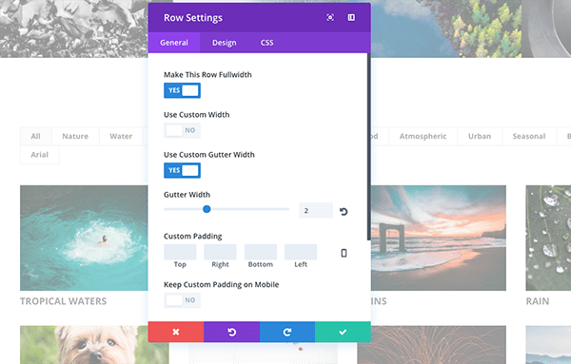Redo with the blue bottom bar button
Viewport: 571px width, 364px height.
point(287,332)
